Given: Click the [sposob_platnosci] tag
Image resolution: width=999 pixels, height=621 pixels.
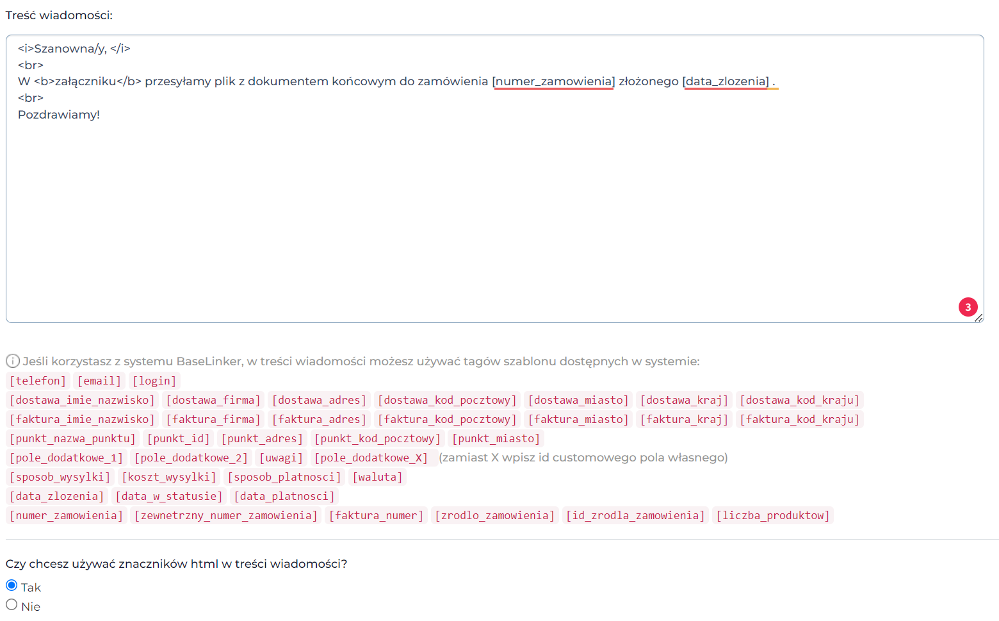Looking at the screenshot, I should [x=284, y=477].
